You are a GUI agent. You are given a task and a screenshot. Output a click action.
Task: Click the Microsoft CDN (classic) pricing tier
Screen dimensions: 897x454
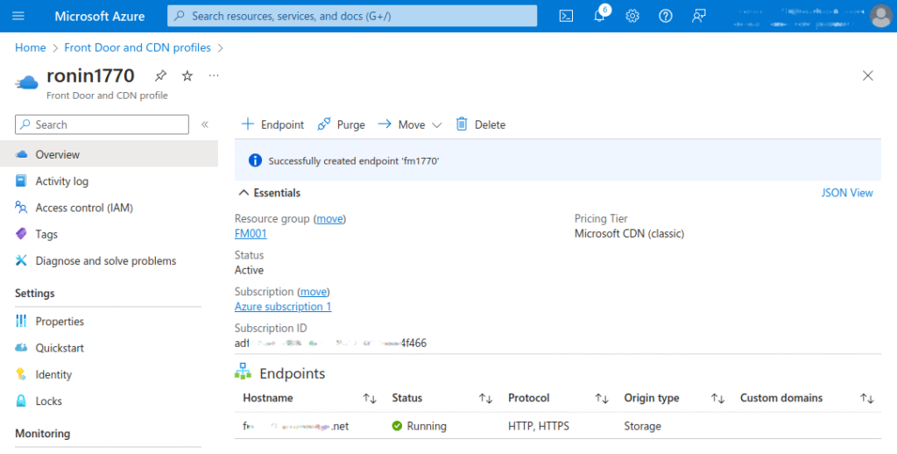pos(629,234)
